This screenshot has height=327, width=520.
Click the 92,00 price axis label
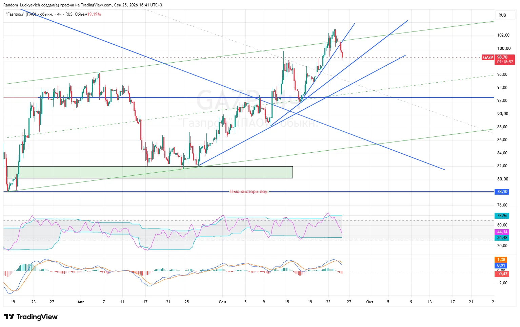coord(502,101)
